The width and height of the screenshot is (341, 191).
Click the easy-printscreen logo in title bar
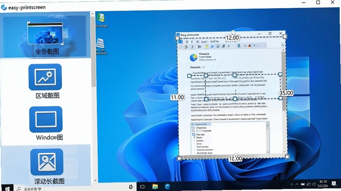(4, 7)
